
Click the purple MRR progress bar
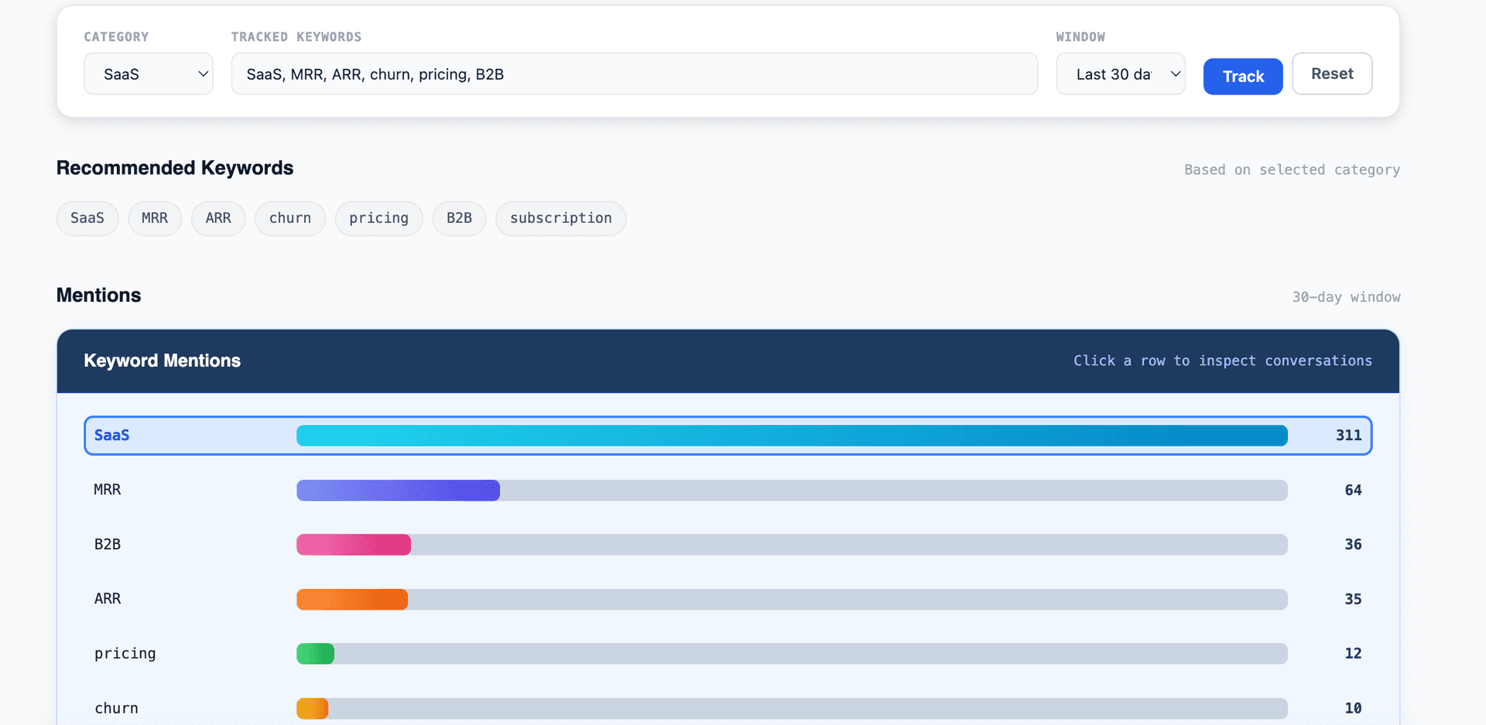click(x=398, y=491)
